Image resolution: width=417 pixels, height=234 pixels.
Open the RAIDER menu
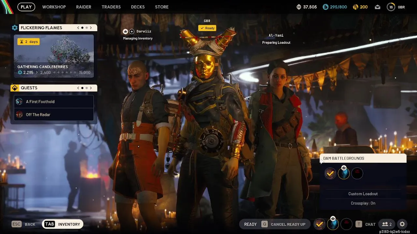click(x=84, y=7)
